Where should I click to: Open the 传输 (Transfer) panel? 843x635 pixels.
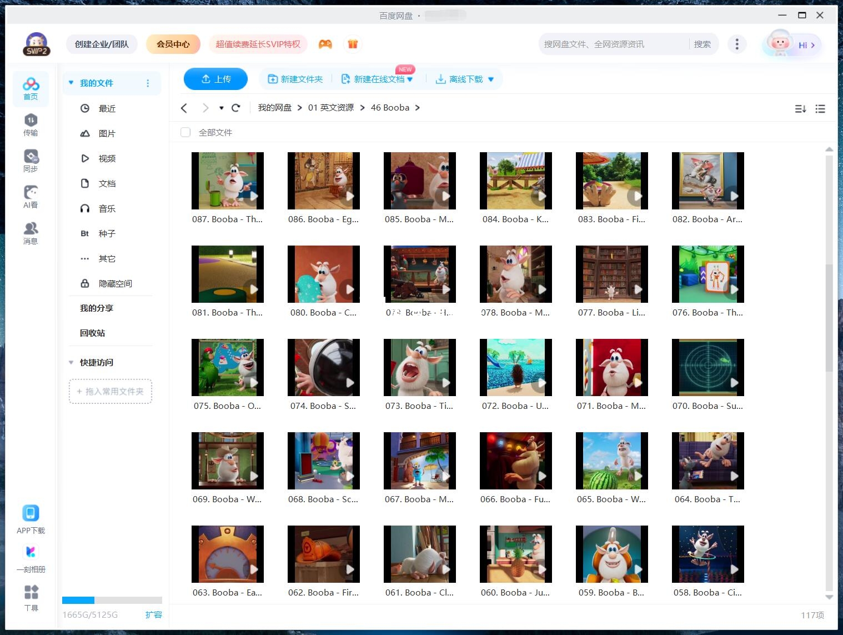(x=31, y=123)
